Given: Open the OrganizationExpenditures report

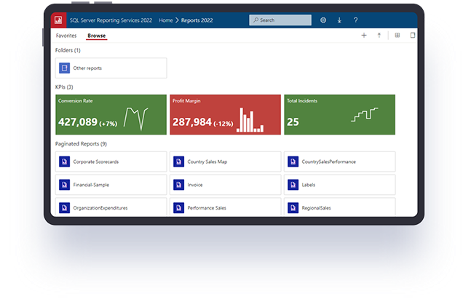Looking at the screenshot, I should point(111,207).
